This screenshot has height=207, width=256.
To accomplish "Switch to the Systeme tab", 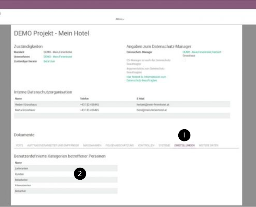I will click(164, 145).
